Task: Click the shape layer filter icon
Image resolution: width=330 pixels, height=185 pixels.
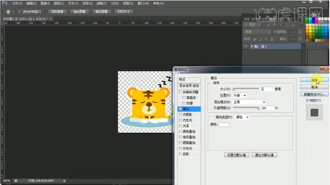Action: tap(287, 25)
